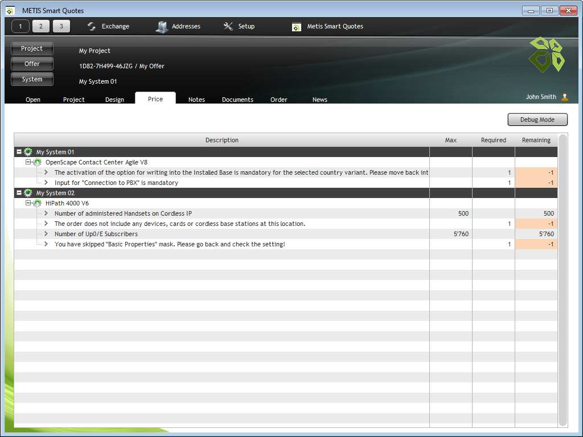583x437 pixels.
Task: Click the Offer side button
Action: tap(32, 64)
